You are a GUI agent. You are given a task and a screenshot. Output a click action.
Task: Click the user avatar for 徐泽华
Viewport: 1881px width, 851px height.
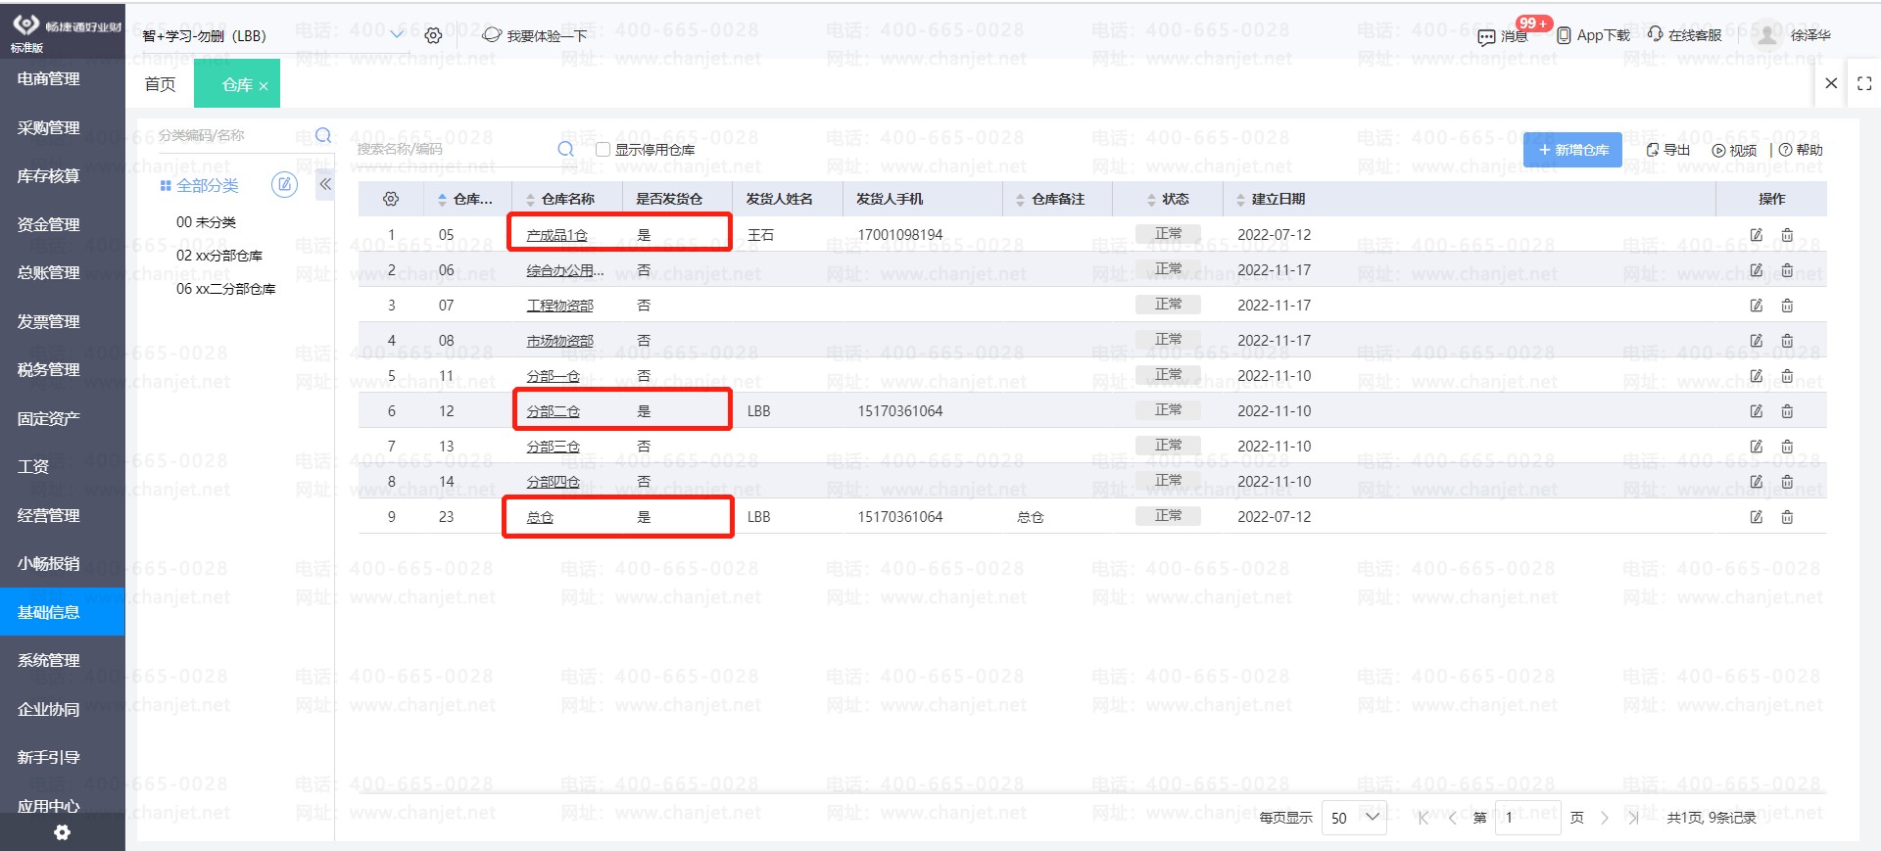pyautogui.click(x=1766, y=35)
